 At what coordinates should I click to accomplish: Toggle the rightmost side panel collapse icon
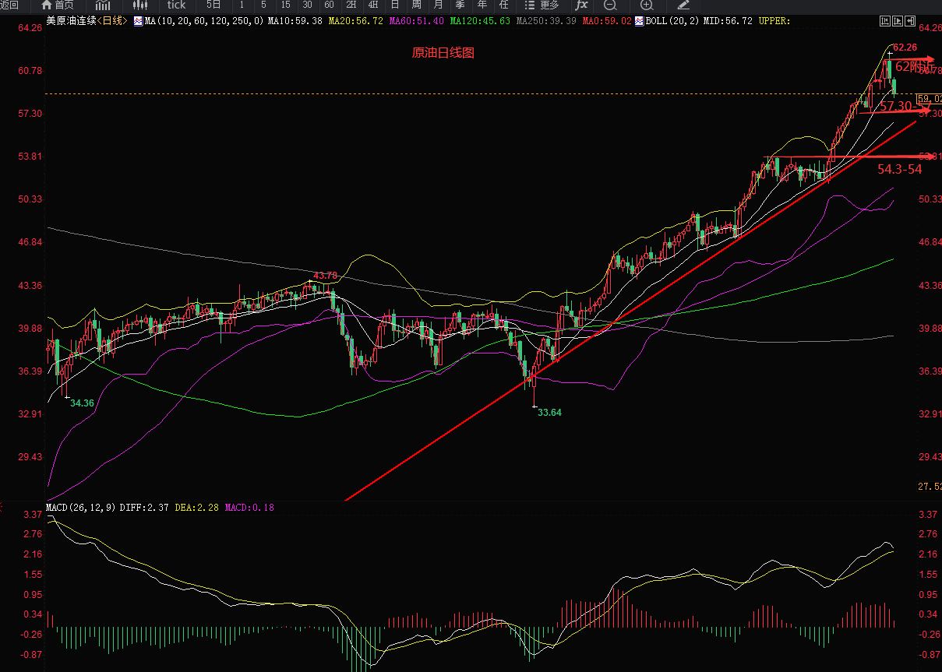910,21
